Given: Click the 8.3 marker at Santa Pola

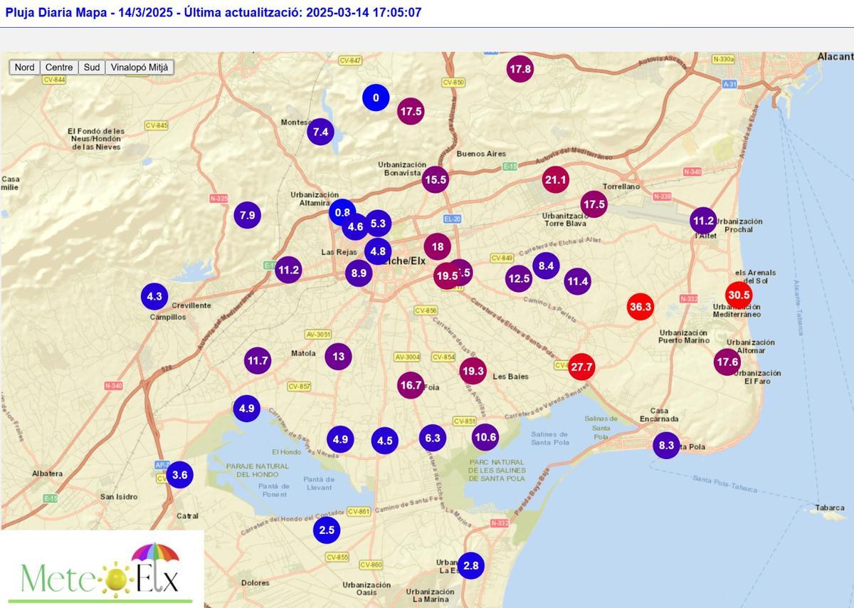Looking at the screenshot, I should coord(666,446).
